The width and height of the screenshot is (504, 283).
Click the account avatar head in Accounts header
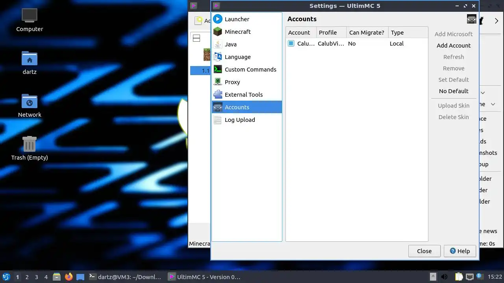471,19
